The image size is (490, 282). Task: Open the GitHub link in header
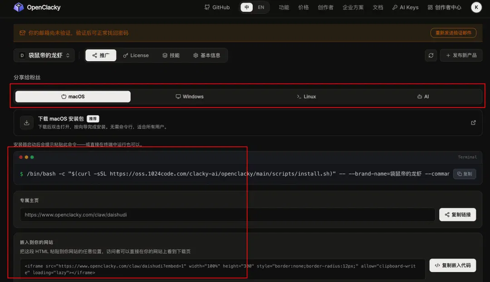[217, 7]
